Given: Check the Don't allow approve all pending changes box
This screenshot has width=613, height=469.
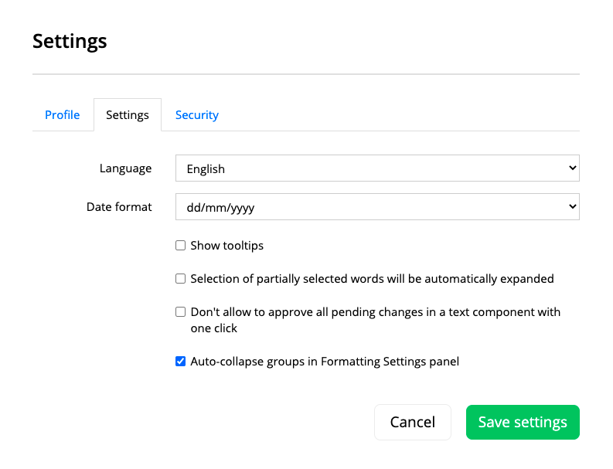Looking at the screenshot, I should click(x=180, y=312).
